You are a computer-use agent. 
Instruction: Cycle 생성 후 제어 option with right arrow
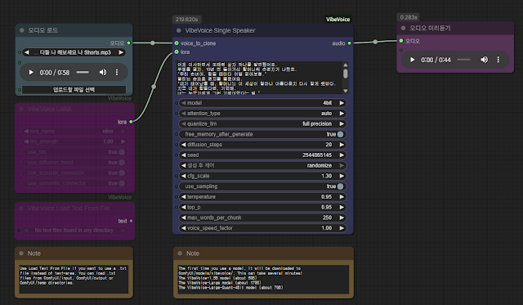point(342,165)
